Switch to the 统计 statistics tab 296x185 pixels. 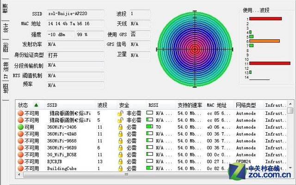pos(6,28)
